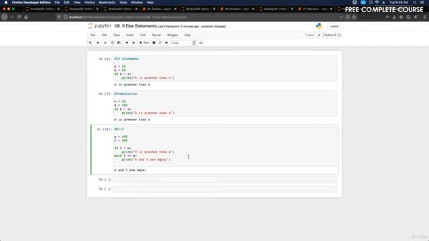The width and height of the screenshot is (429, 241).
Task: Select the last empty code cell
Action: coord(225,189)
